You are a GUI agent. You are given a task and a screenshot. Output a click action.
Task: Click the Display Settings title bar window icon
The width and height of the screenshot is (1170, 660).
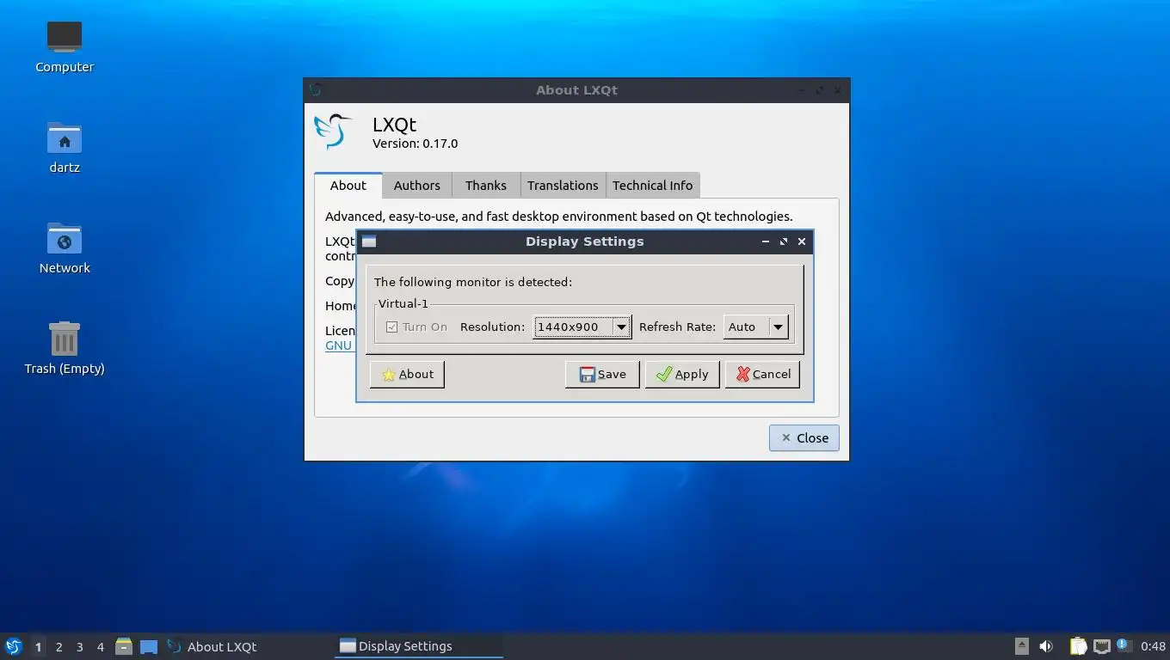369,241
